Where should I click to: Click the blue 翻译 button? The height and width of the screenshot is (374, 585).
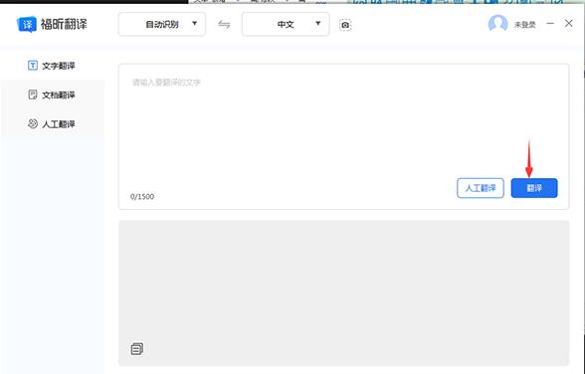[534, 188]
